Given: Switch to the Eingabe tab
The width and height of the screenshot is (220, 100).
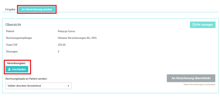Looking at the screenshot, I should pyautogui.click(x=10, y=9).
